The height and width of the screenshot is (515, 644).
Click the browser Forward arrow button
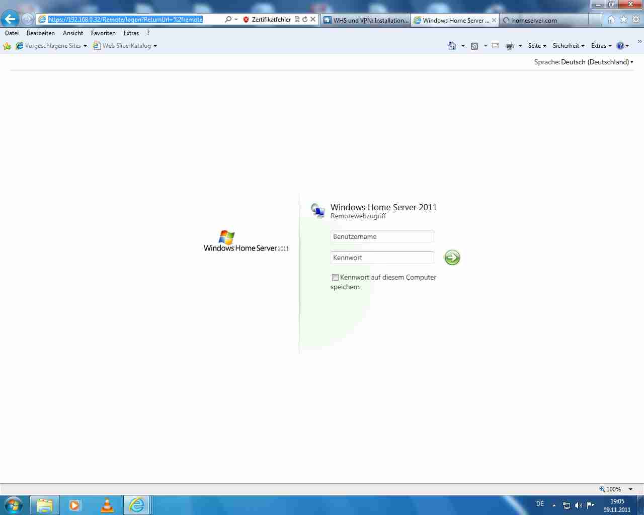28,19
